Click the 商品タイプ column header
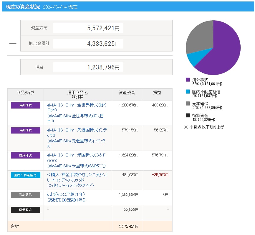255x235 pixels. [x=26, y=93]
